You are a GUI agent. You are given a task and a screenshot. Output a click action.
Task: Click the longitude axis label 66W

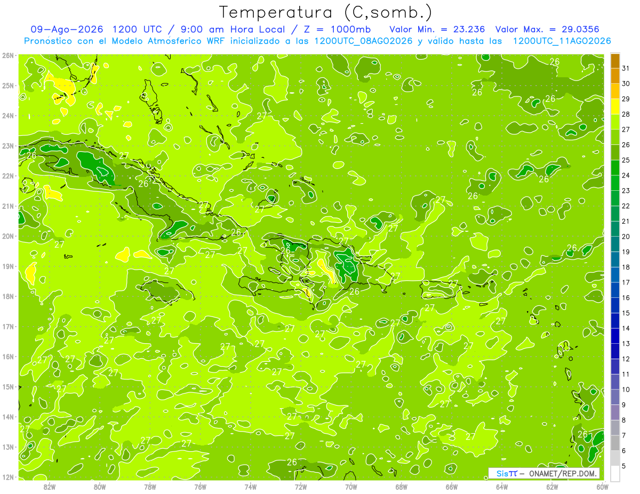click(x=452, y=487)
